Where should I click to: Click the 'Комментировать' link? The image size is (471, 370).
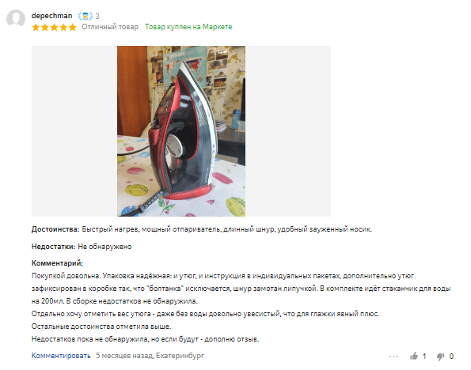click(x=61, y=356)
